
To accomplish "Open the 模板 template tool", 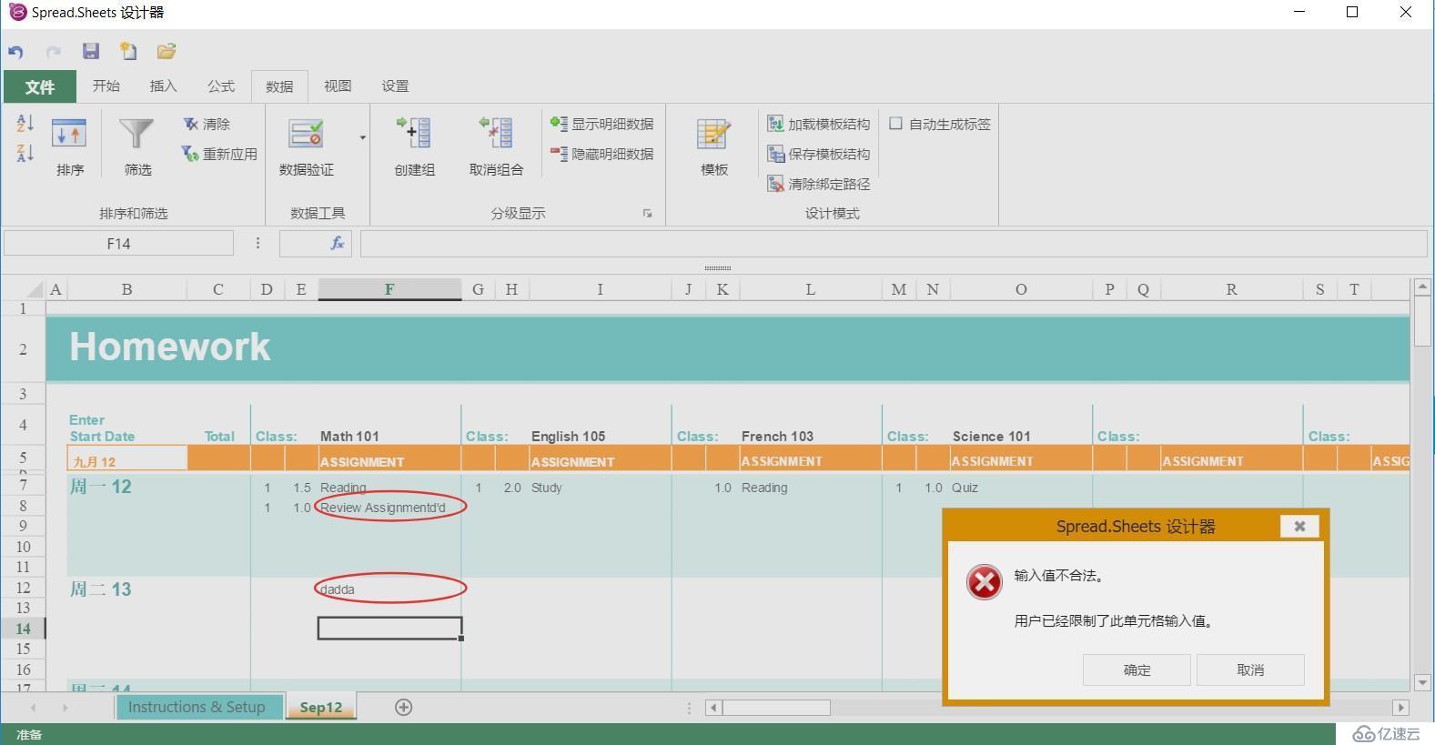I will pos(713,146).
